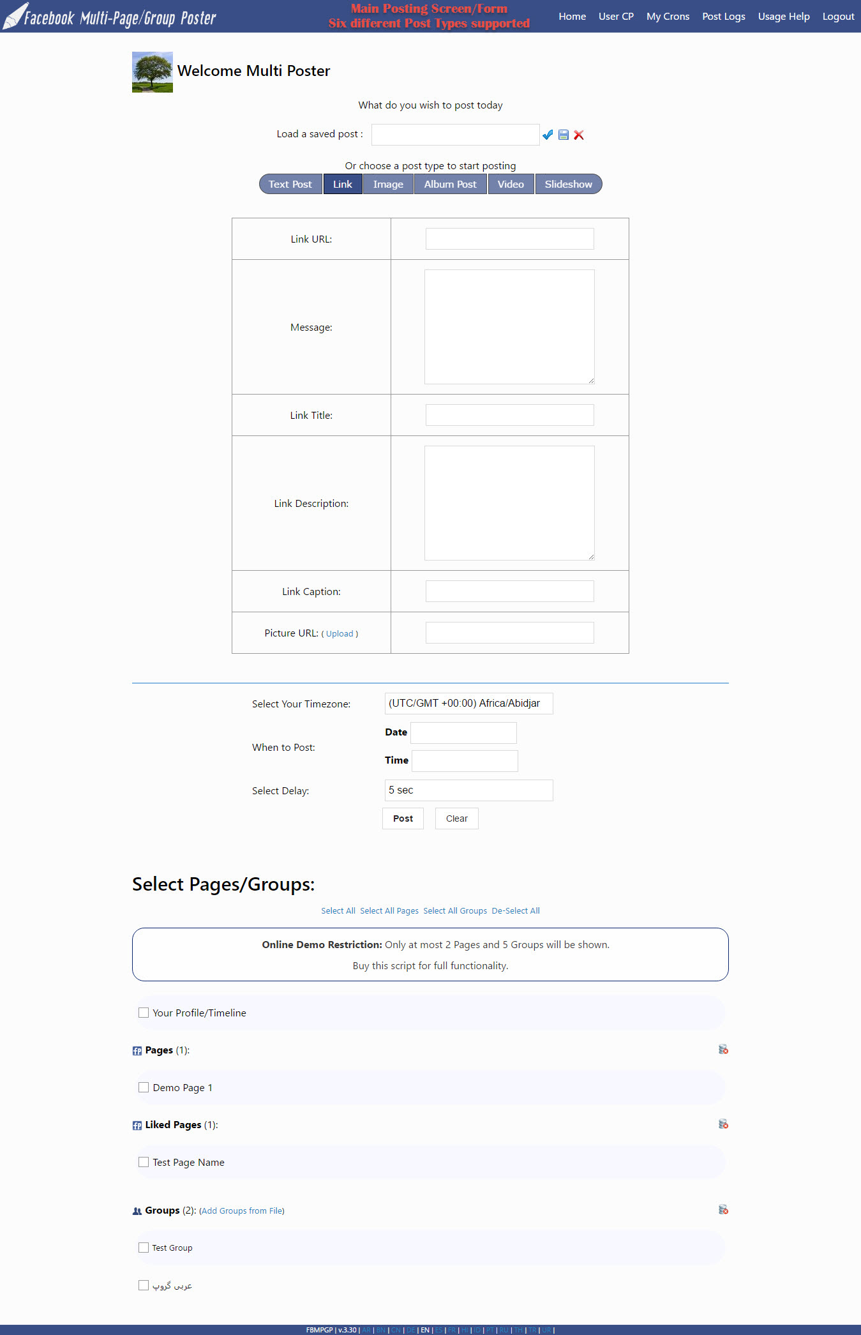The height and width of the screenshot is (1335, 861).
Task: Tick the Your Profile/Timeline checkbox
Action: point(144,1013)
